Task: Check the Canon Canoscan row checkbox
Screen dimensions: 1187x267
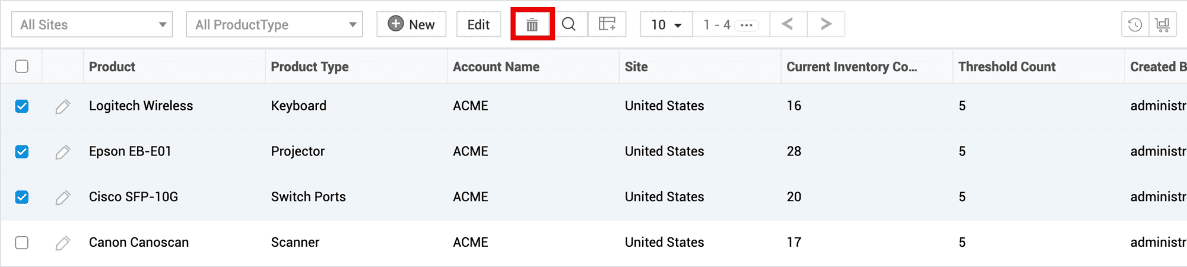Action: 22,243
